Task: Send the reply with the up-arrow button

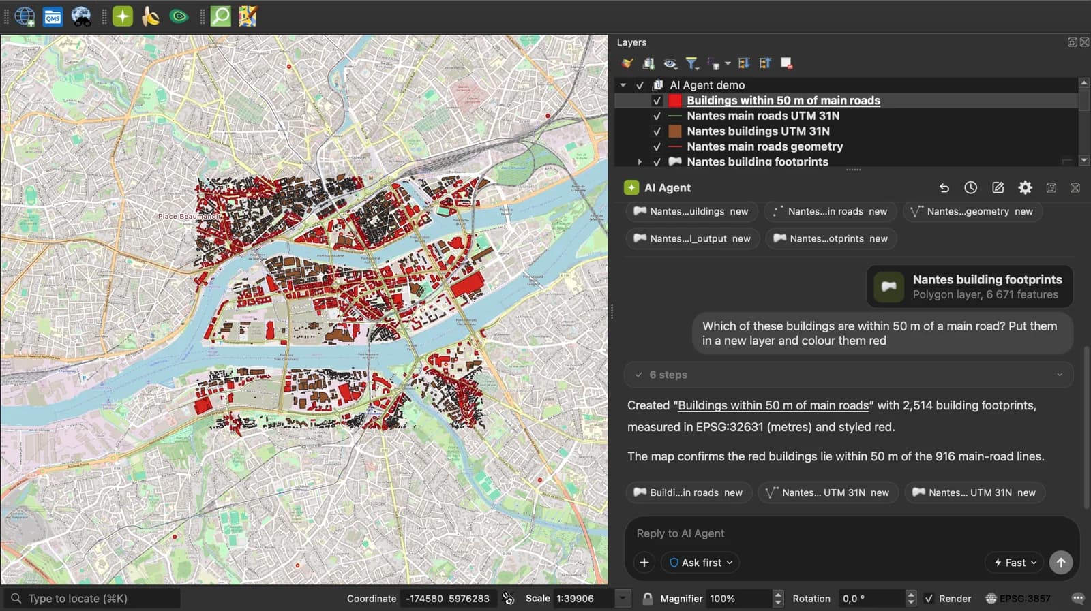Action: 1061,563
